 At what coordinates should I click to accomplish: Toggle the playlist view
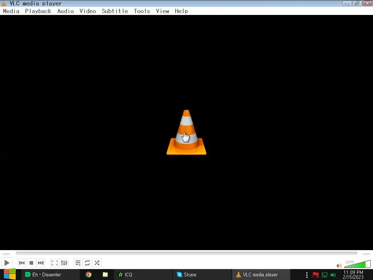click(78, 263)
